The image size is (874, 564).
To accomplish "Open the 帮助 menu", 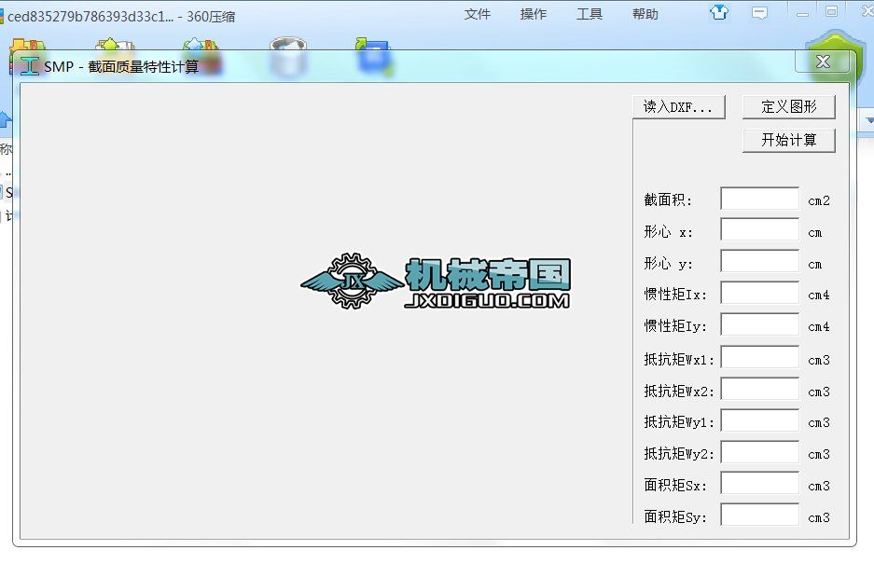I will tap(645, 14).
